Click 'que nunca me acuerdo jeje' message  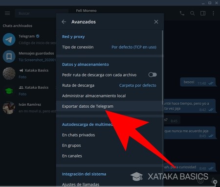tap(190, 133)
